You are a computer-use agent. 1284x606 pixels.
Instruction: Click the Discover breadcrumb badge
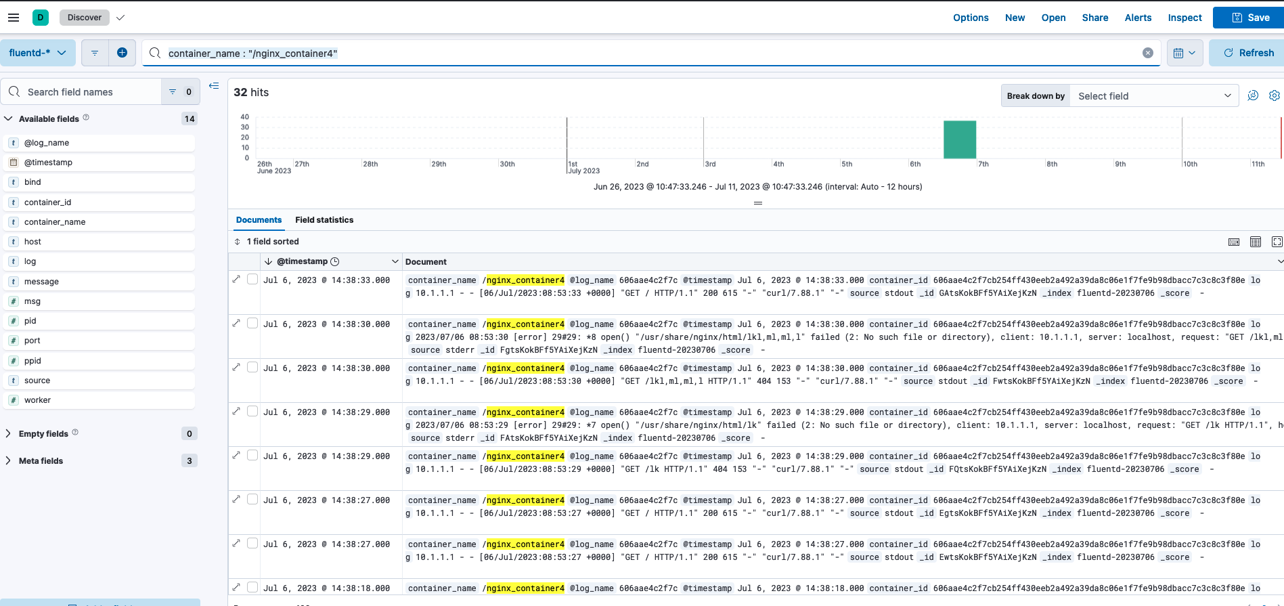tap(85, 18)
